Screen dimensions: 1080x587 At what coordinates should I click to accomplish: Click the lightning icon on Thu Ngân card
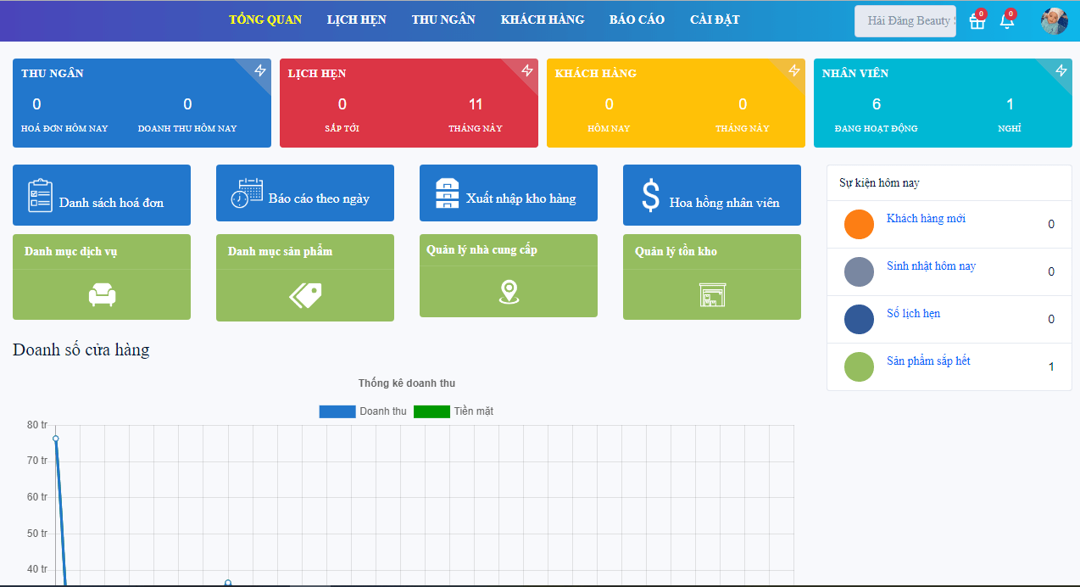point(260,70)
